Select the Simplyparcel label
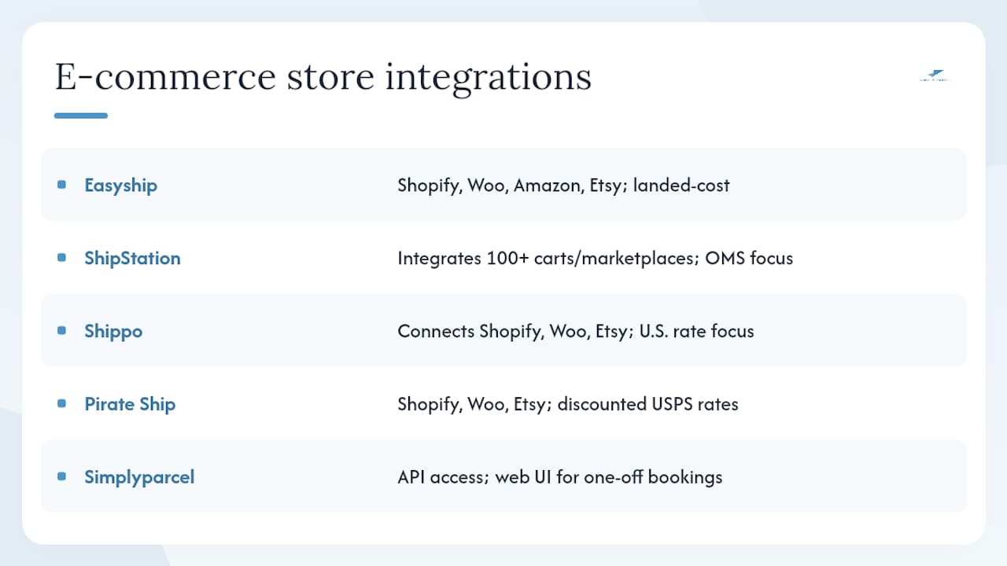Screen dimensions: 1007x566 [139, 477]
